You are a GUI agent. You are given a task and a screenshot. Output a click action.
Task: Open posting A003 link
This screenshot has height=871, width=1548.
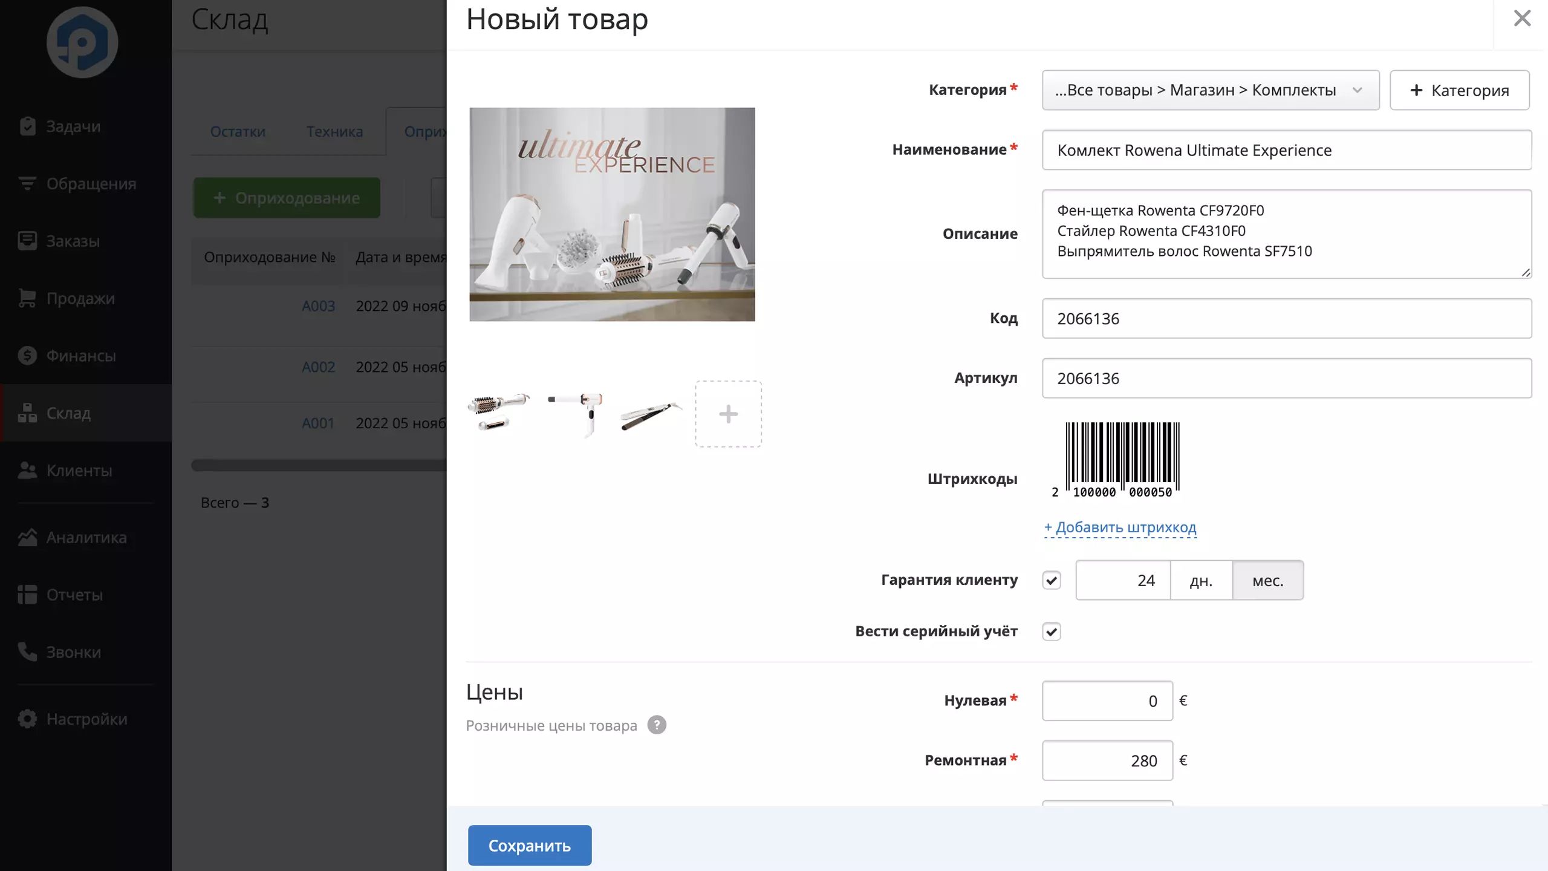pyautogui.click(x=318, y=306)
